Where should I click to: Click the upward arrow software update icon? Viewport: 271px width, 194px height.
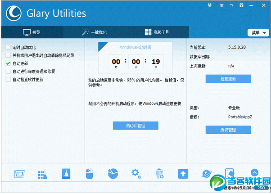coord(183,174)
